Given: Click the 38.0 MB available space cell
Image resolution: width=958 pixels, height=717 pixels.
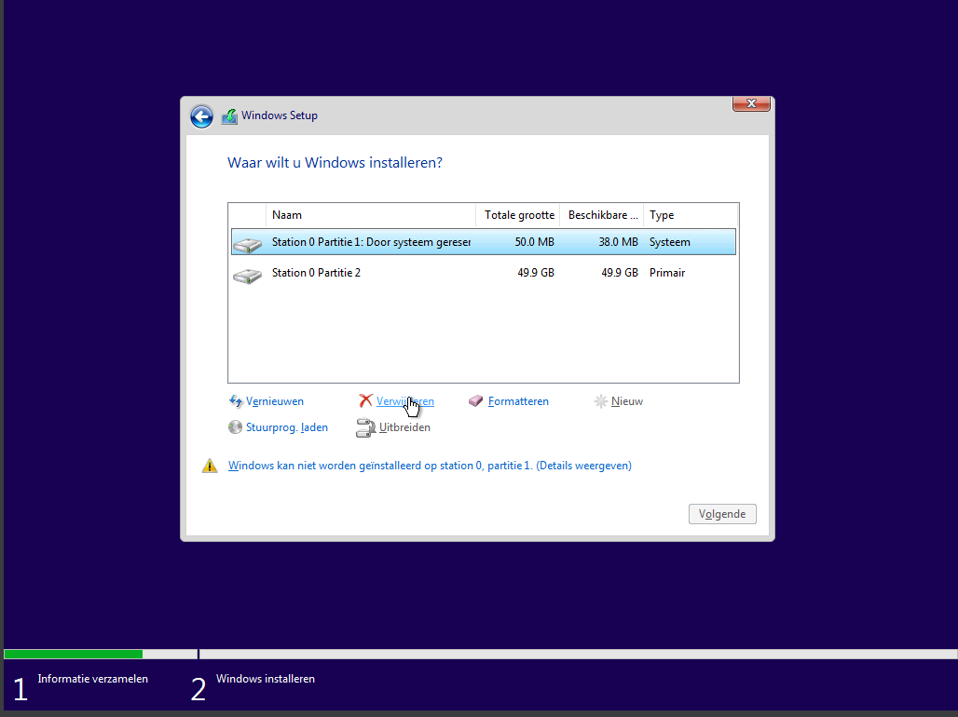Looking at the screenshot, I should click(618, 242).
